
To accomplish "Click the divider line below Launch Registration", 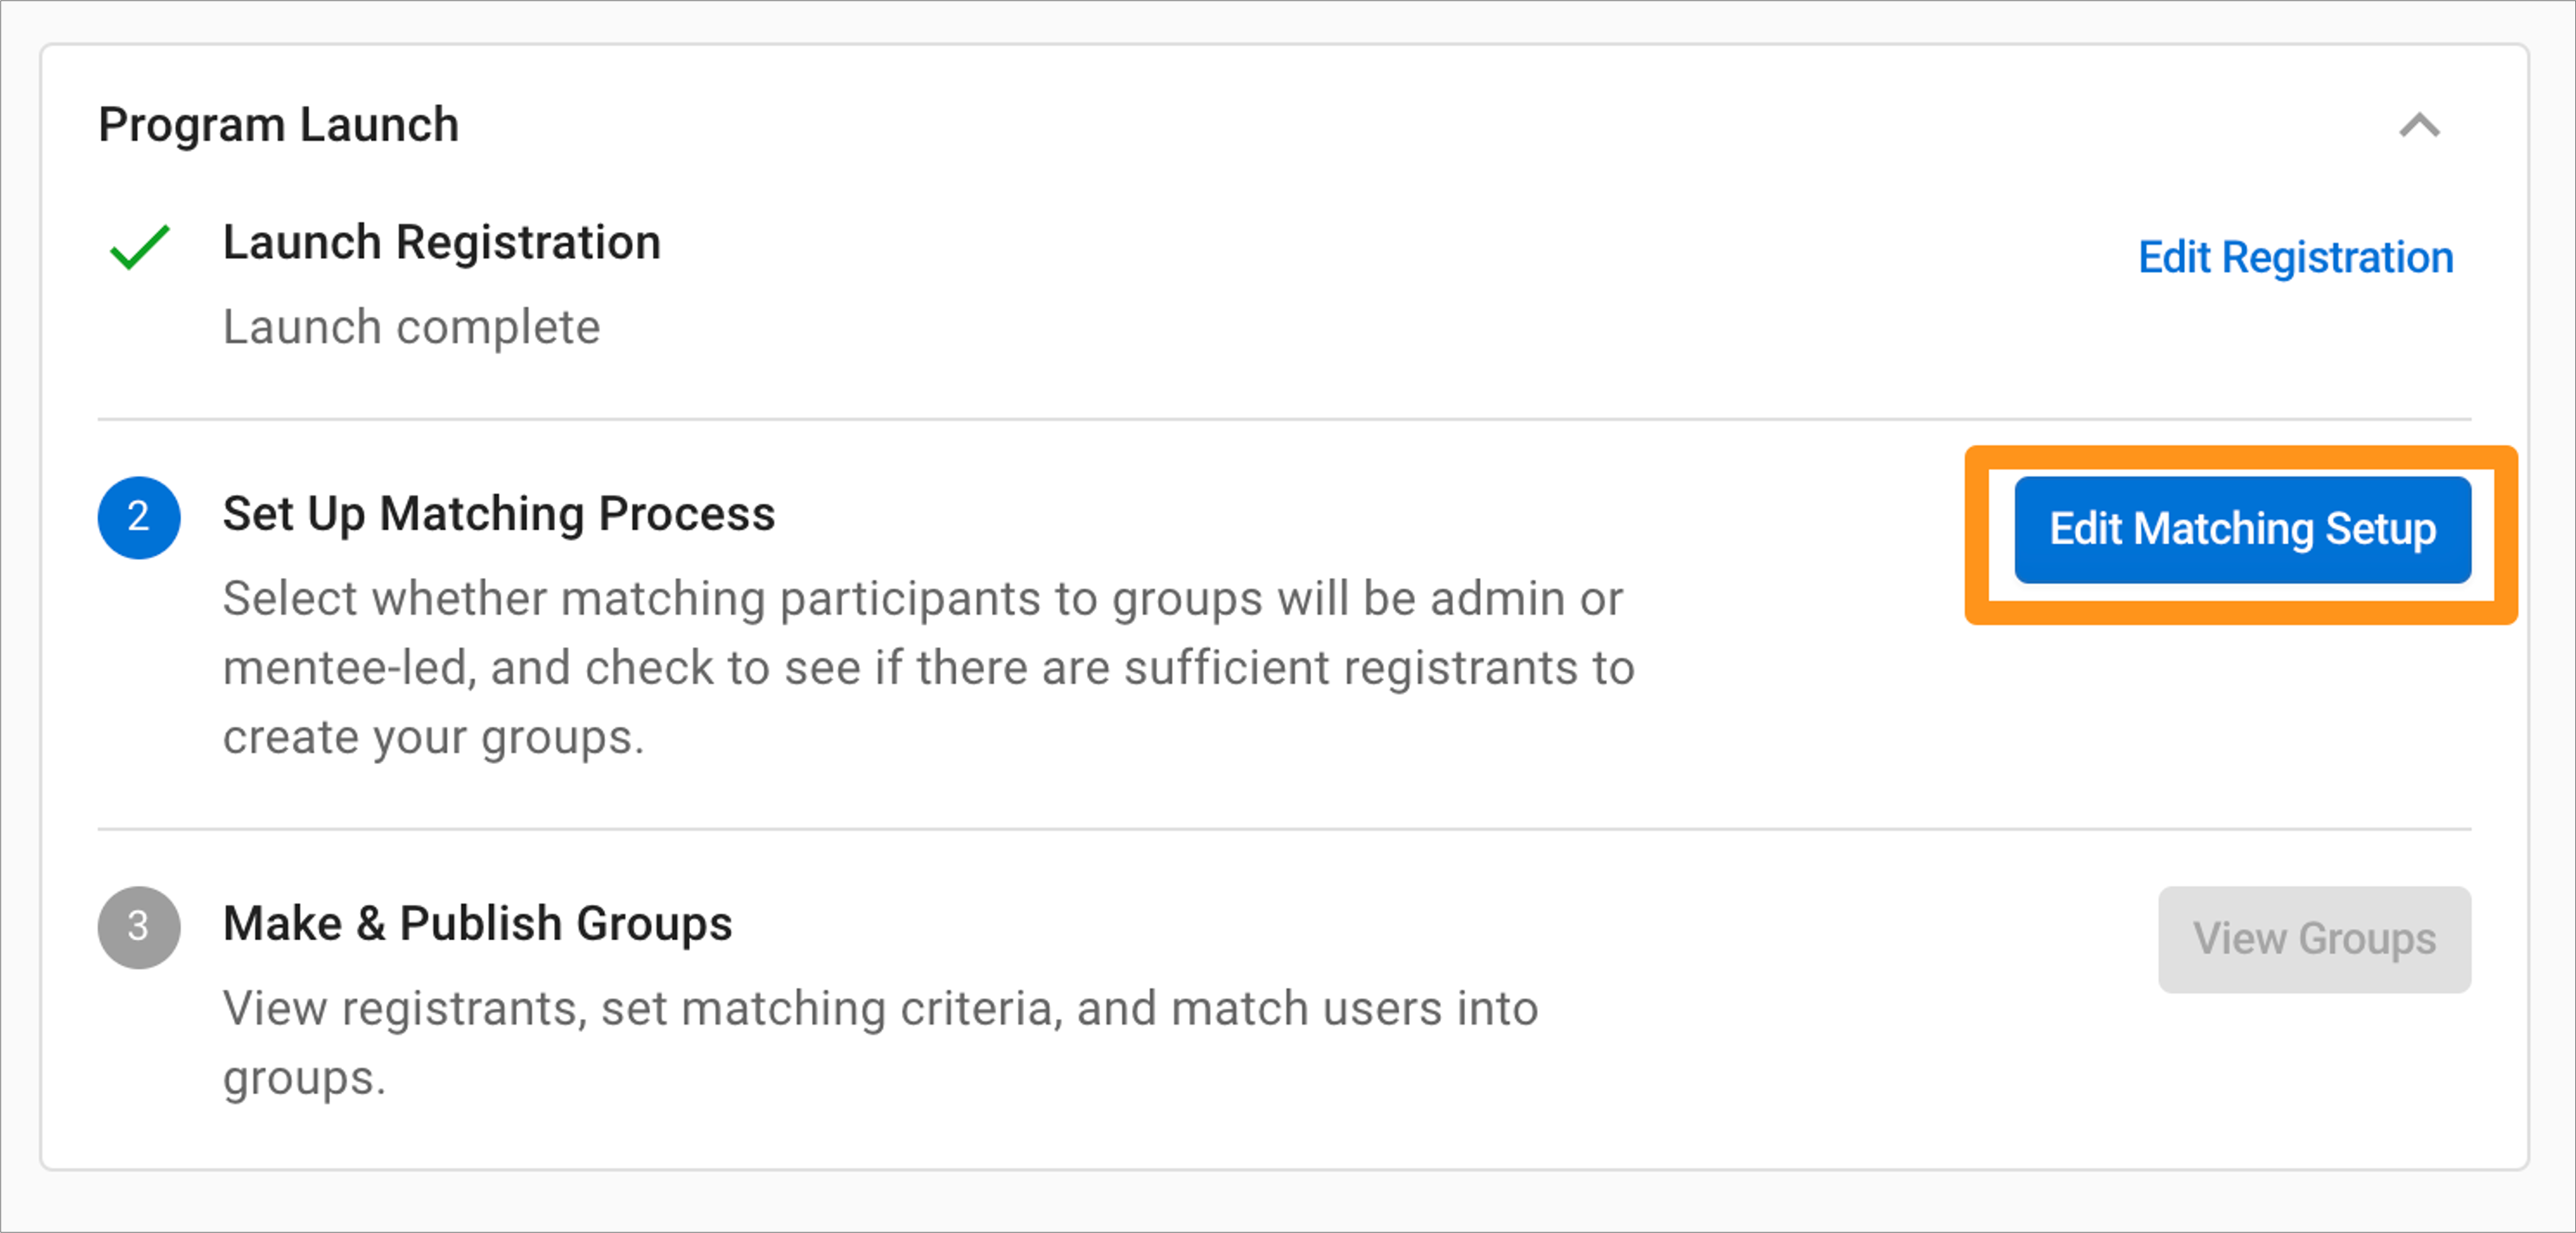I will (x=1284, y=419).
